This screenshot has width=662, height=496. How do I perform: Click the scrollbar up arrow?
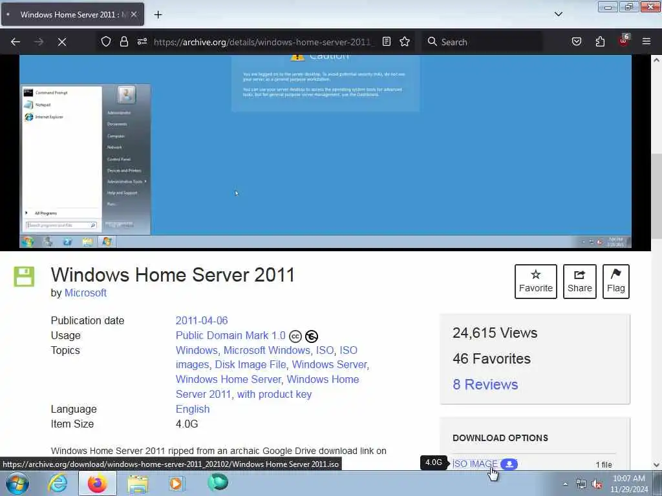click(656, 60)
